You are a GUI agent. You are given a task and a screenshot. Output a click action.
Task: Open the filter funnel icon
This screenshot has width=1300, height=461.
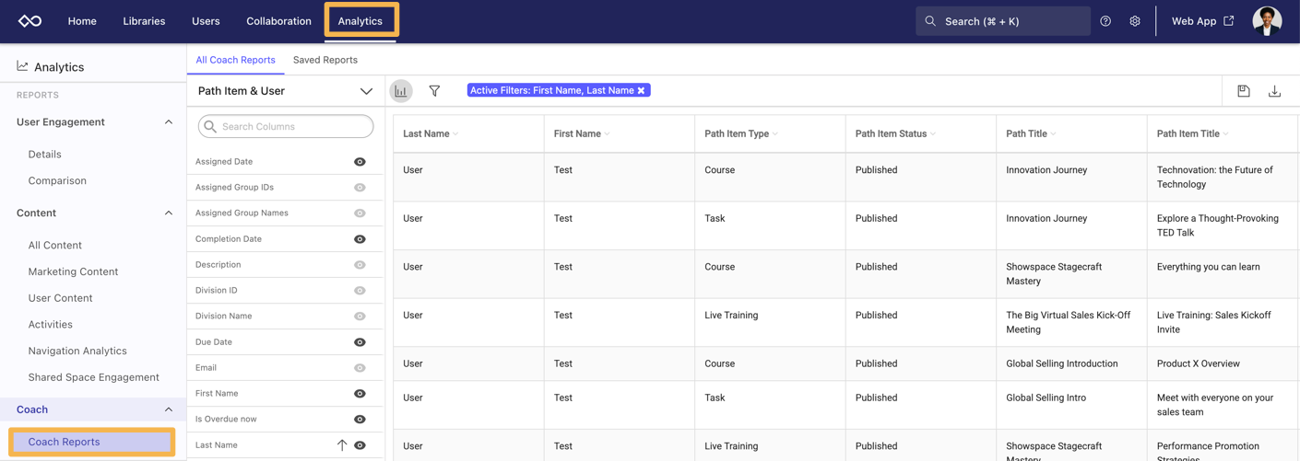click(434, 91)
